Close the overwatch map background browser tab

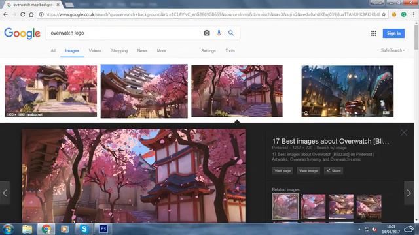58,5
